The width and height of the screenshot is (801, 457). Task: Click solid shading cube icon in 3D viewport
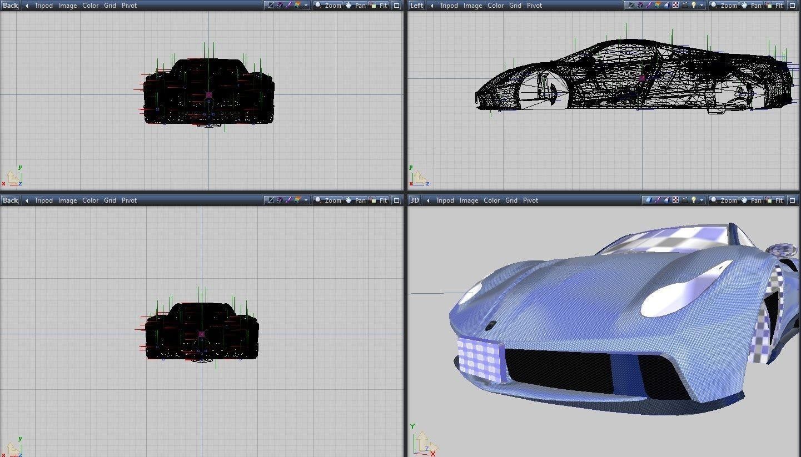point(648,200)
